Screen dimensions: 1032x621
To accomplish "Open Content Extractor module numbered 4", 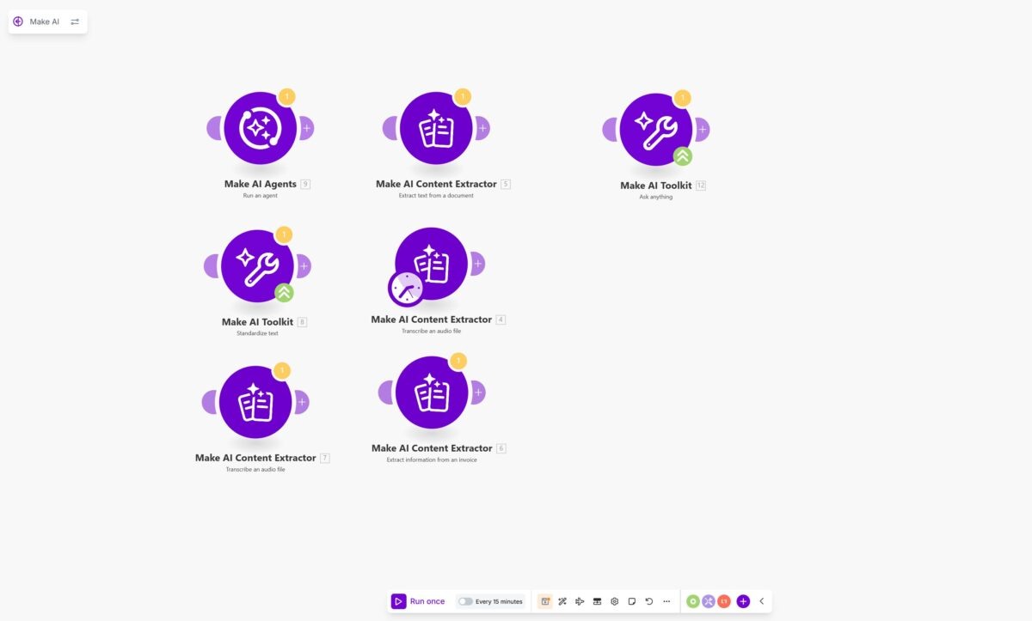I will [432, 264].
